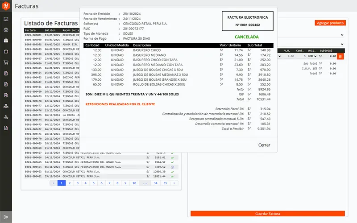Jump to page 35 in pagination
Screen dimensions: 357x223
(x=165, y=183)
